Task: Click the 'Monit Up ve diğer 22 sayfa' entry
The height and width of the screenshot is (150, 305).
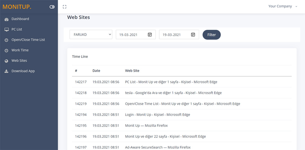Action: (x=166, y=136)
